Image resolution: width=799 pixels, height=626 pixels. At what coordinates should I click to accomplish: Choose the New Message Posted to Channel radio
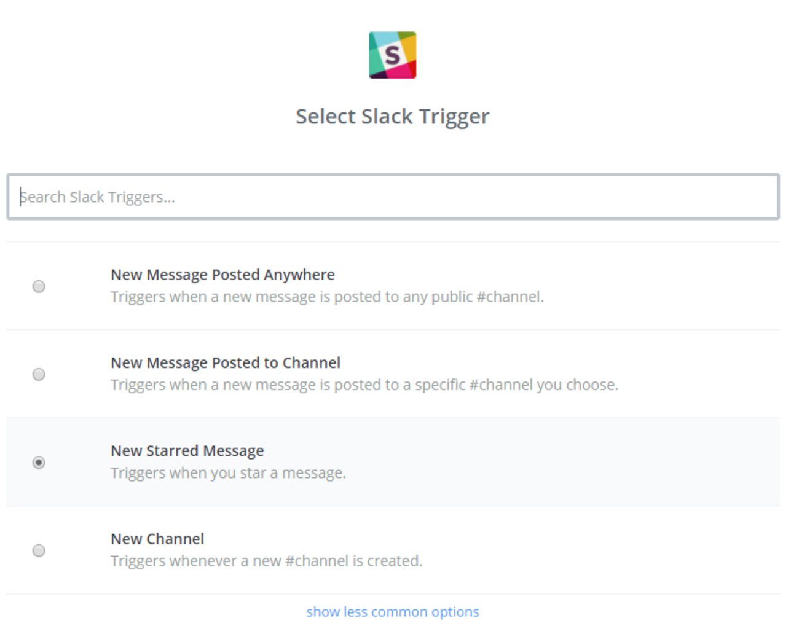[39, 374]
